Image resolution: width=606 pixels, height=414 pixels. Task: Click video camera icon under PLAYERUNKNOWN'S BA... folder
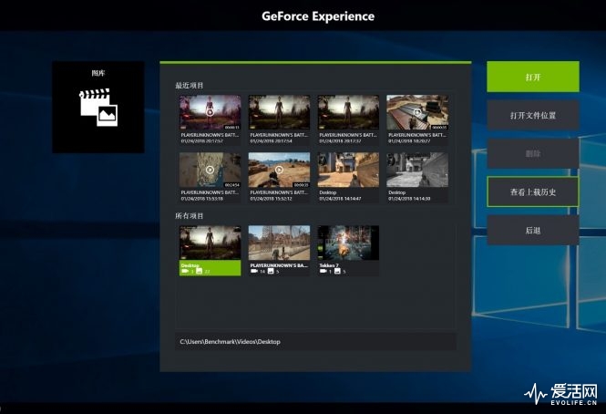point(254,271)
